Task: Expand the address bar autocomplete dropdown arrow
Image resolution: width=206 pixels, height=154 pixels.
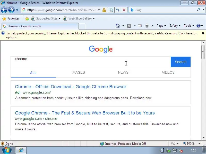Action: [x=99, y=10]
